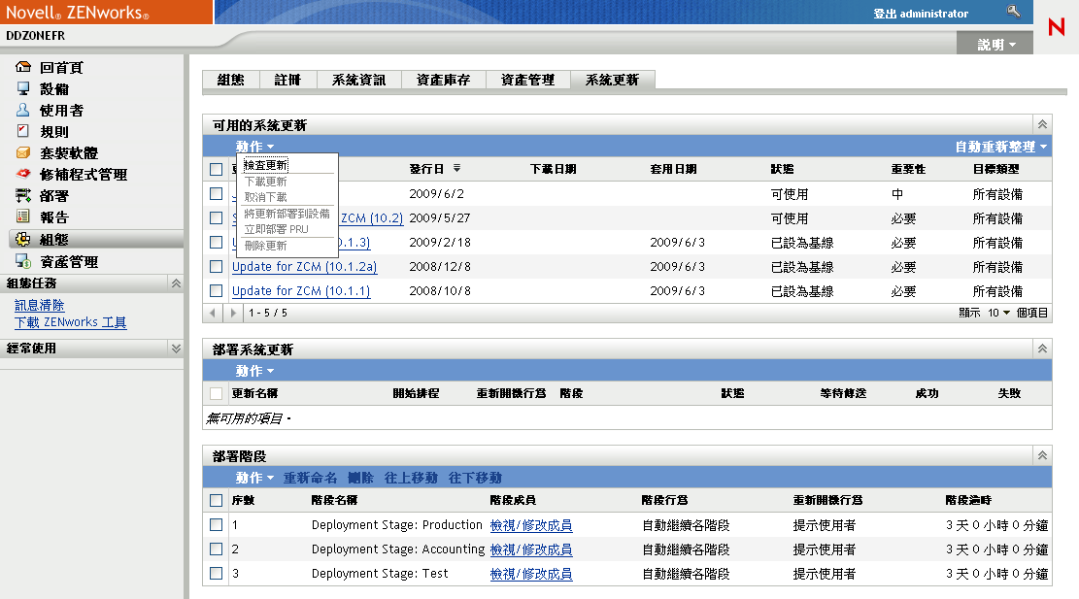Viewport: 1079px width, 599px height.
Task: Open the 動作 menu in 部署系統更新
Action: click(x=254, y=371)
